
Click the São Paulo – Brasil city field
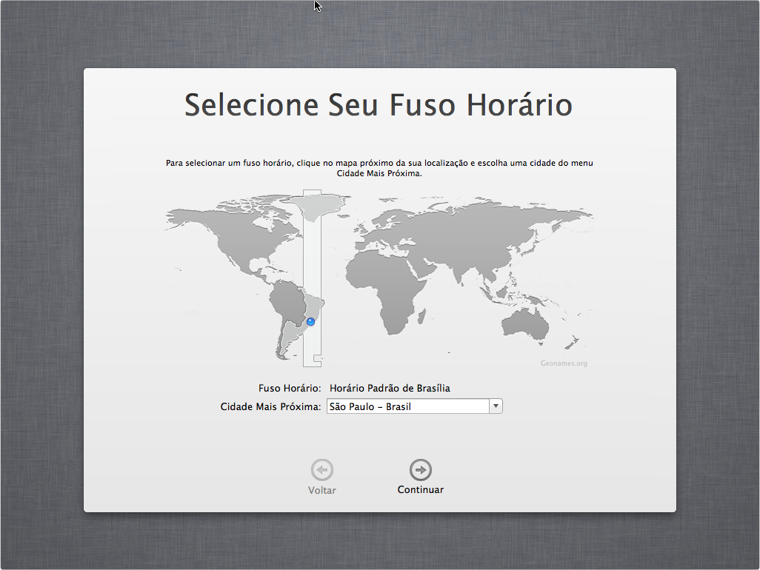407,406
